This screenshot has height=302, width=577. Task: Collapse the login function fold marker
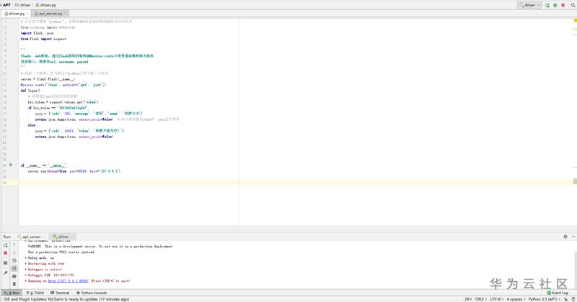[x=19, y=91]
